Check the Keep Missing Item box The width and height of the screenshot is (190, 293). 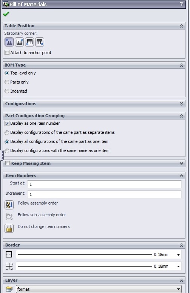tap(8, 163)
